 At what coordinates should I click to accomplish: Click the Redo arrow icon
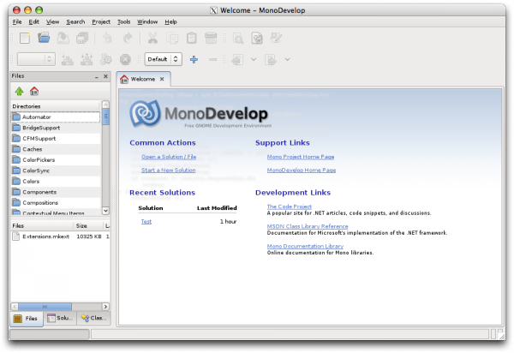click(127, 38)
